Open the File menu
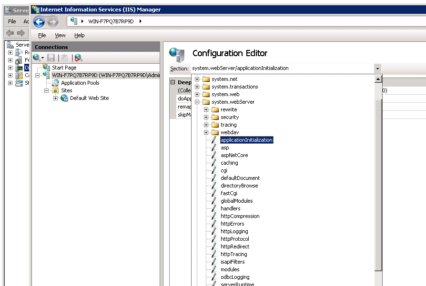 coord(41,35)
